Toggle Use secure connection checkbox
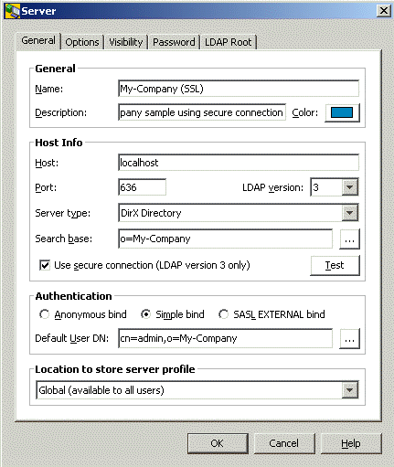The image size is (394, 467). [45, 265]
